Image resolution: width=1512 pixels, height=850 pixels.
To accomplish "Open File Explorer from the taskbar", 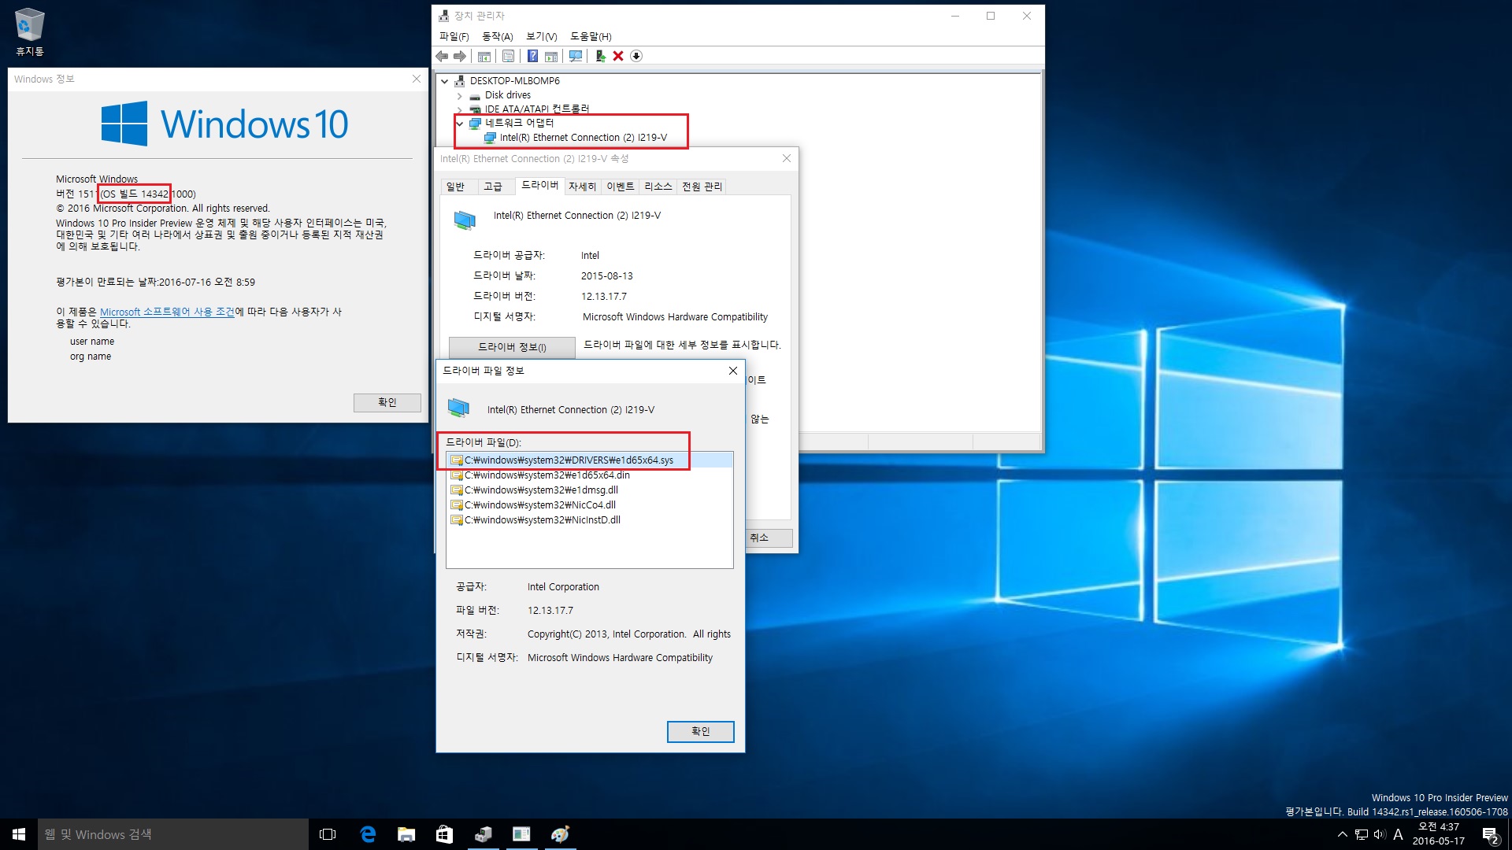I will click(x=406, y=834).
